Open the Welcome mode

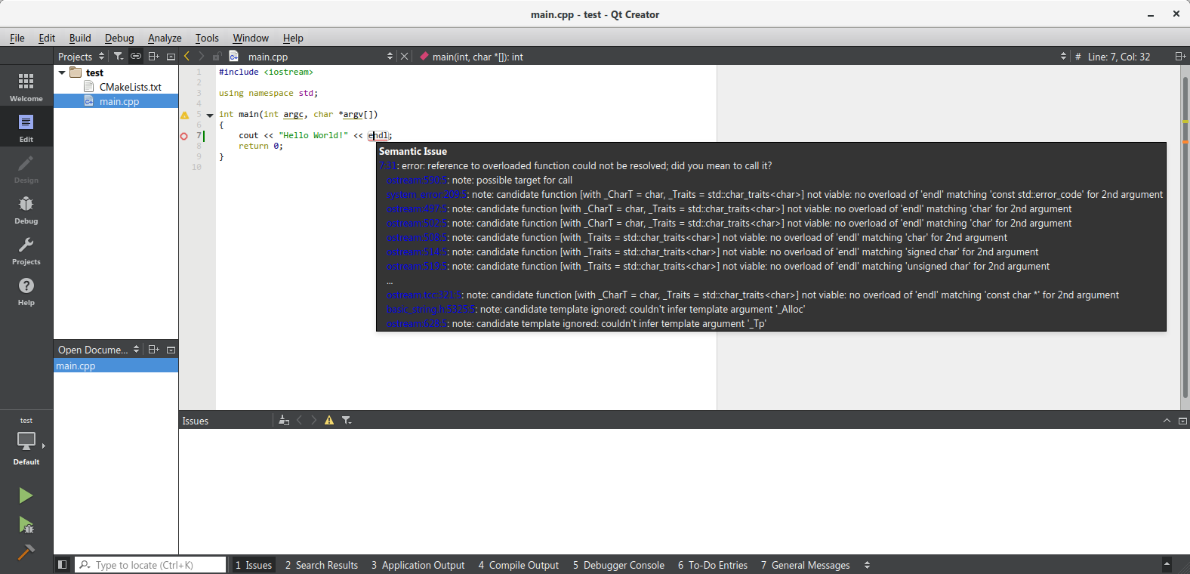pyautogui.click(x=26, y=86)
